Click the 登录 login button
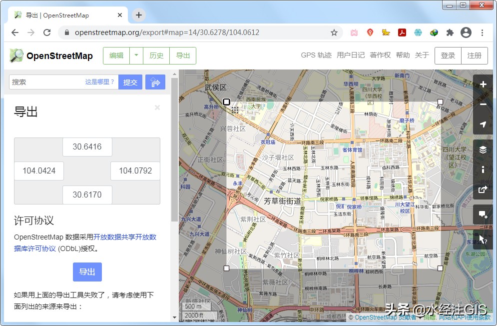Viewport: 497px width, 326px height. (x=448, y=55)
